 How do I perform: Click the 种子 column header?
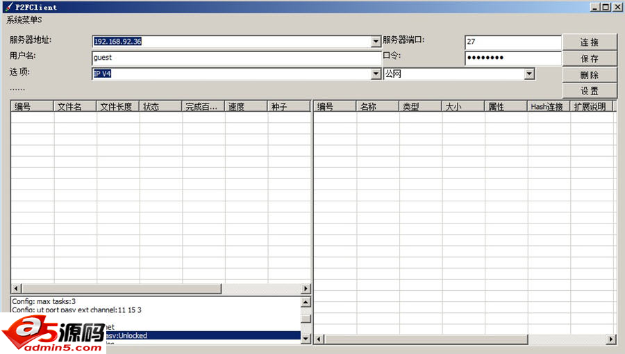click(x=289, y=106)
